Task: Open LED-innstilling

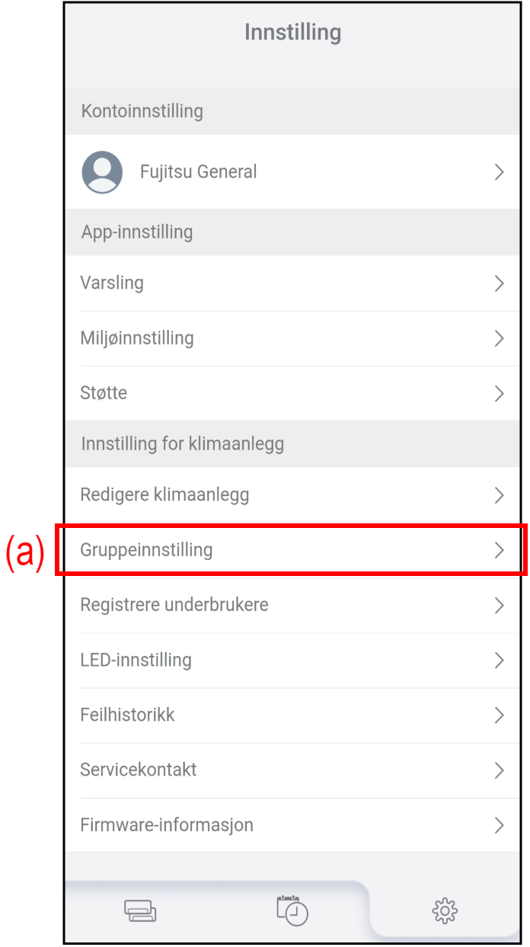Action: (136, 660)
